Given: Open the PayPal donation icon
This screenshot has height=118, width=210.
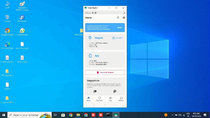Looking at the screenshot, I should click(x=115, y=91).
